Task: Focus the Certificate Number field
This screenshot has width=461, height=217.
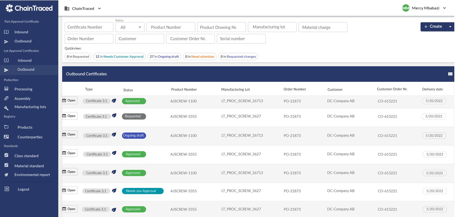Action: click(x=89, y=27)
